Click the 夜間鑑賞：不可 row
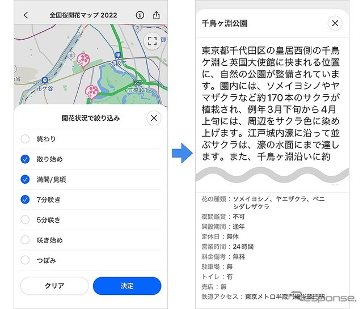 [x=223, y=217]
